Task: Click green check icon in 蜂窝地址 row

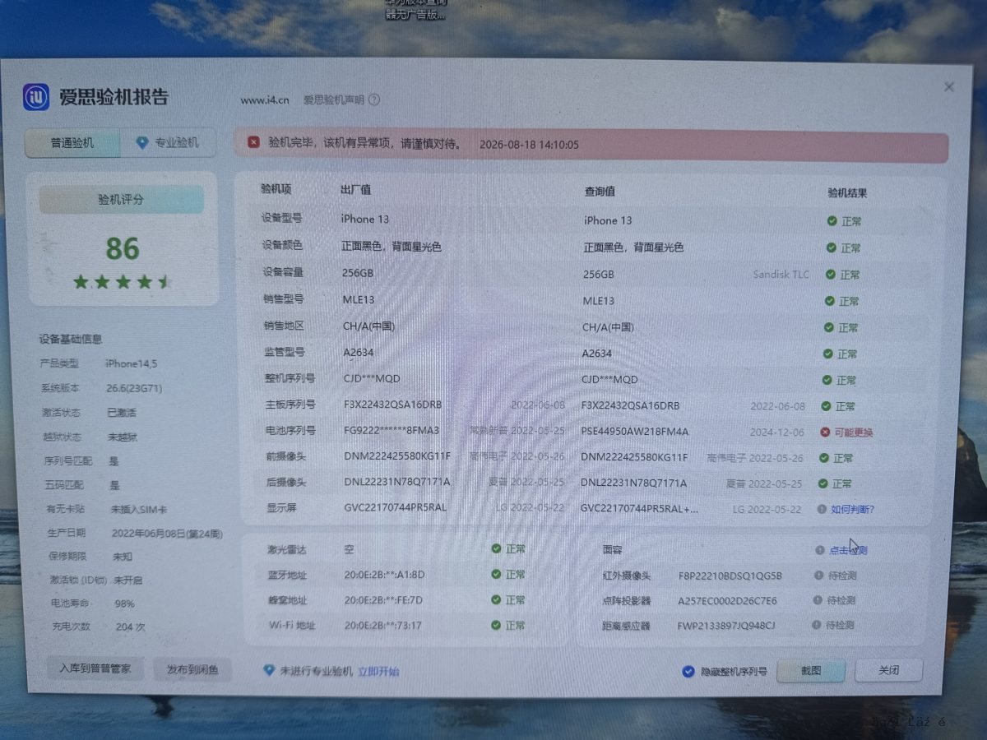Action: [496, 600]
